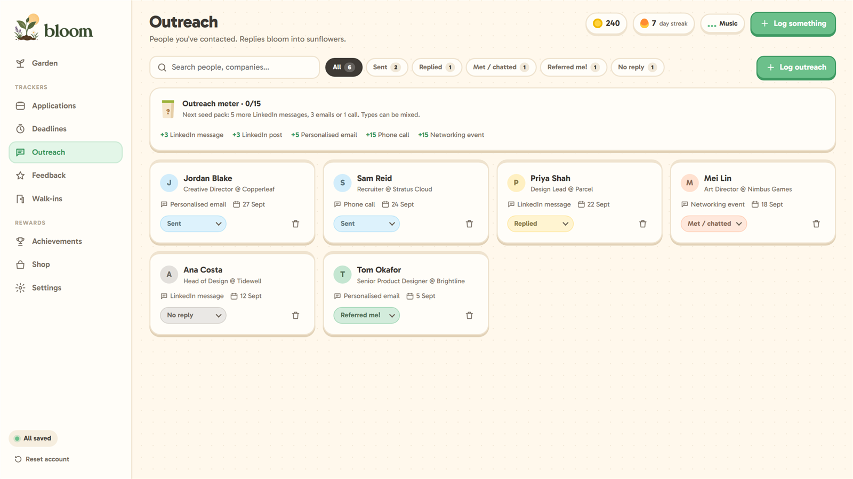Viewport: 853px width, 479px height.
Task: Click Tom Okafor's avatar letter T
Action: tap(342, 275)
